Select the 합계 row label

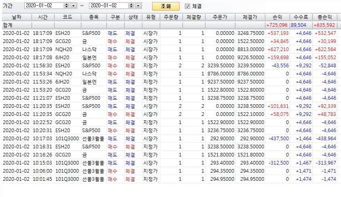click(x=8, y=25)
